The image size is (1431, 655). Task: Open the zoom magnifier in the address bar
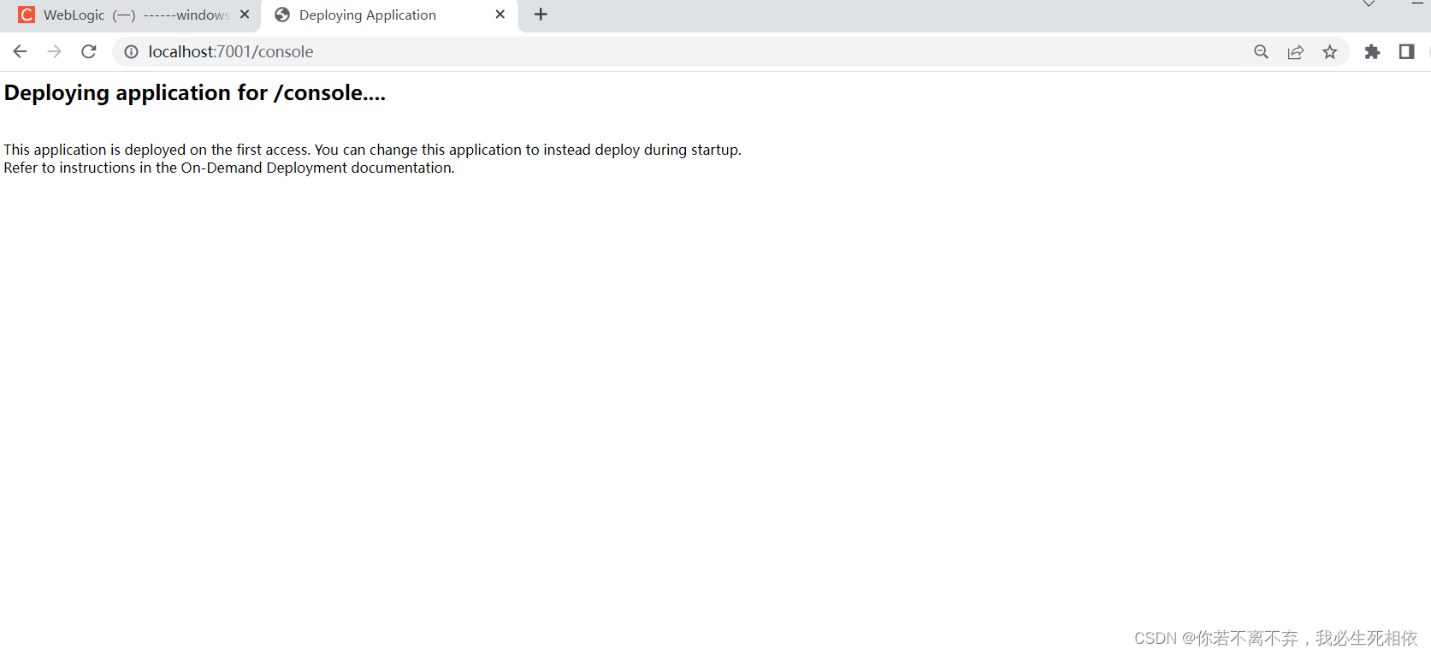click(1261, 52)
